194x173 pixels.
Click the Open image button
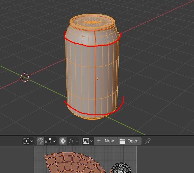click(129, 141)
